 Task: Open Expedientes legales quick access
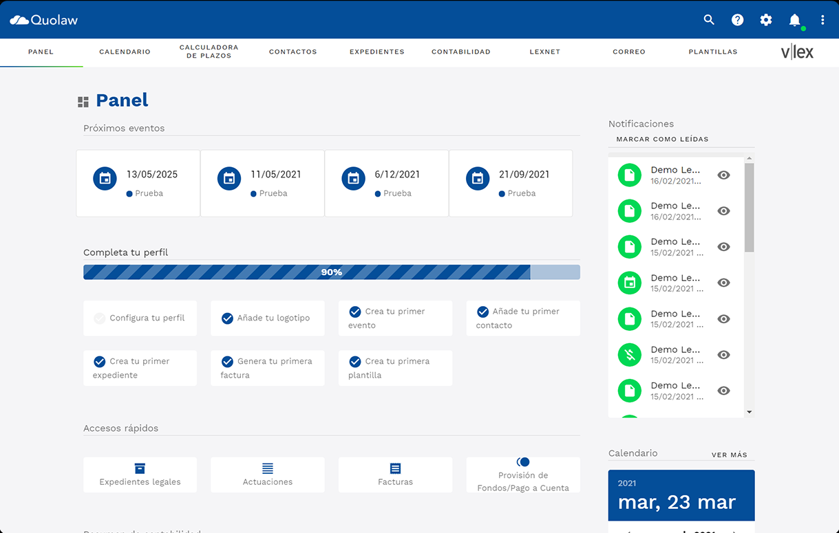pyautogui.click(x=140, y=475)
